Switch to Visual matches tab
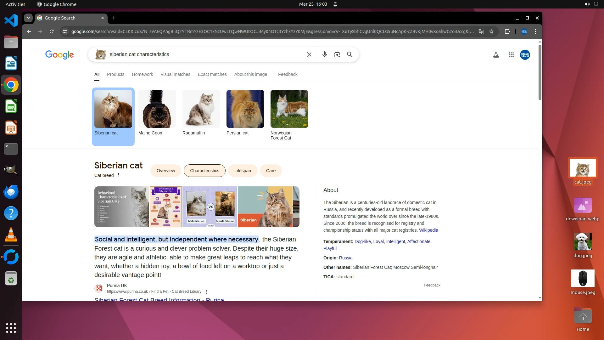This screenshot has height=340, width=604. coord(175,74)
